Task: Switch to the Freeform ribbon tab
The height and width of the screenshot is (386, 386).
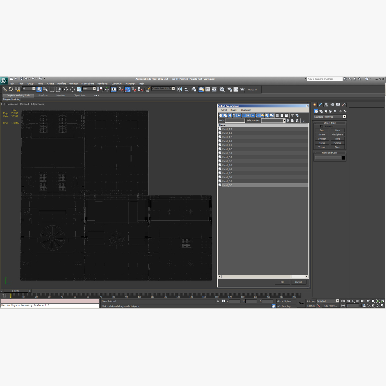Action: (x=43, y=96)
